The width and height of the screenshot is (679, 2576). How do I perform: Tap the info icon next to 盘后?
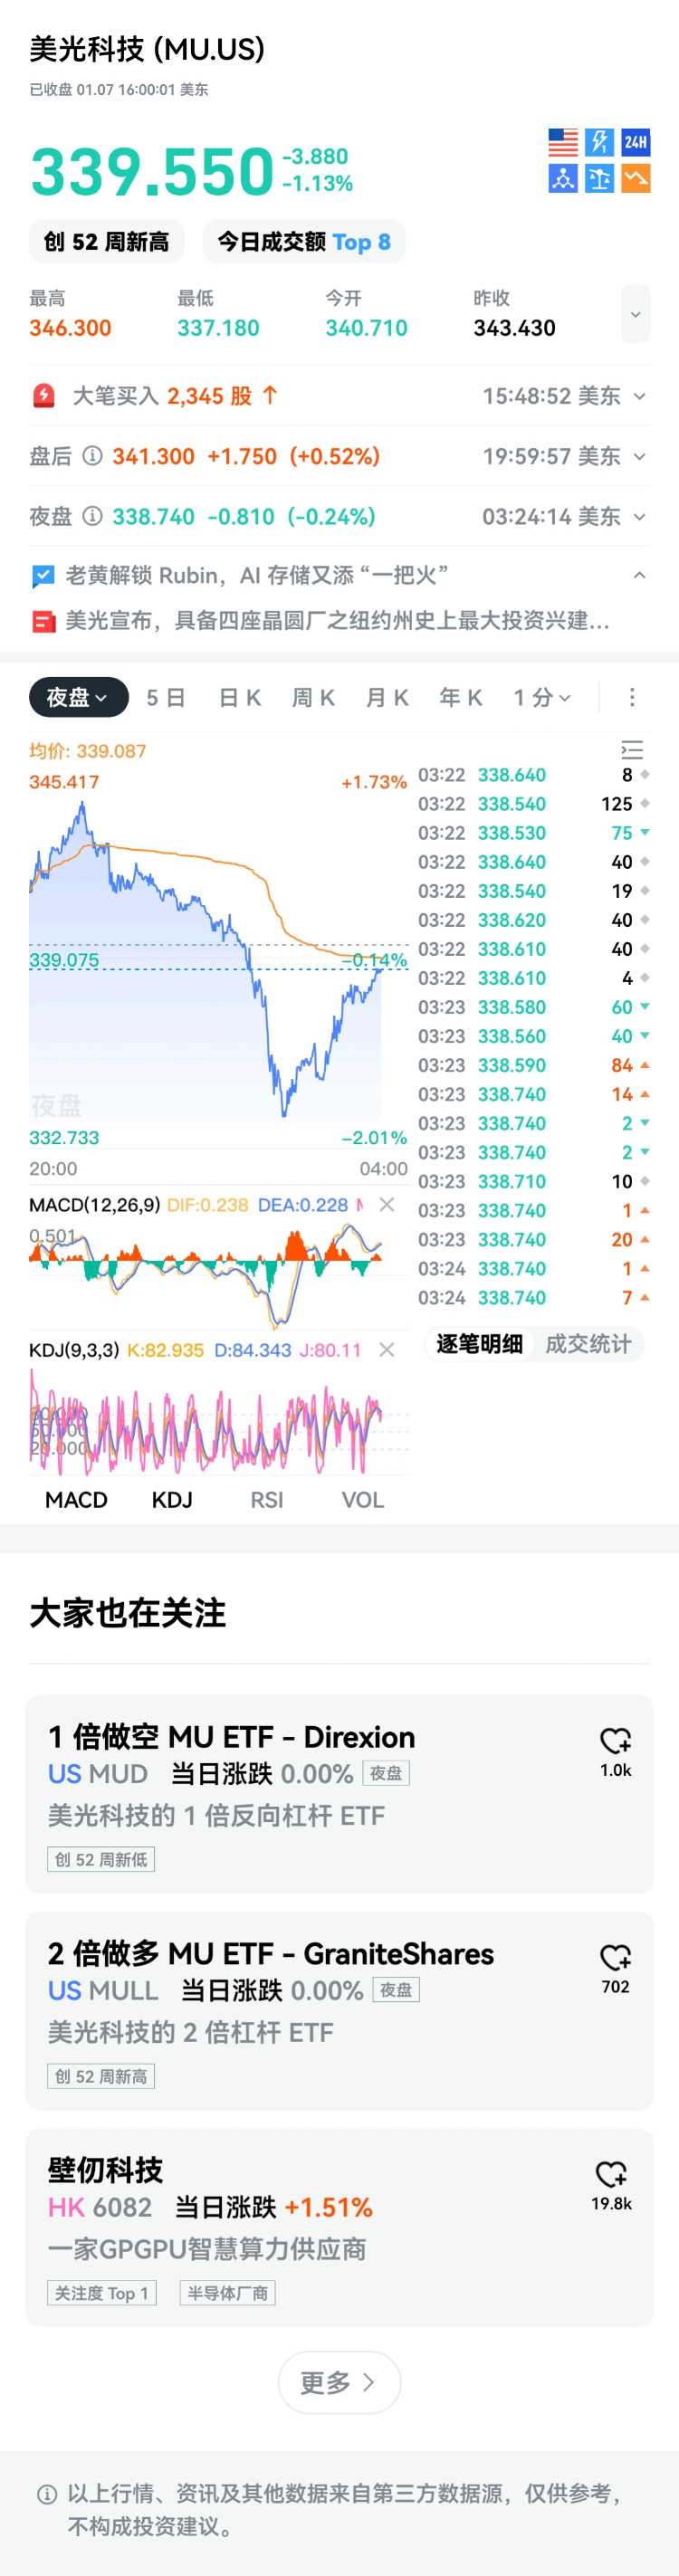point(92,456)
